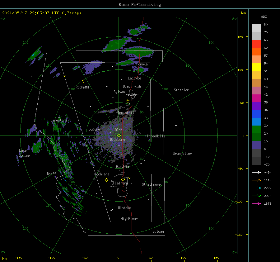
Task: Click the yellow diamond marker near RockyMH
Action: coord(83,81)
